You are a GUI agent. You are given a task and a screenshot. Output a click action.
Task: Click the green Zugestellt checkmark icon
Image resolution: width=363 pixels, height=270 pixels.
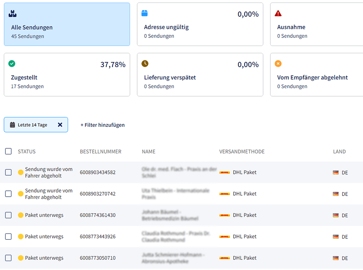11,64
